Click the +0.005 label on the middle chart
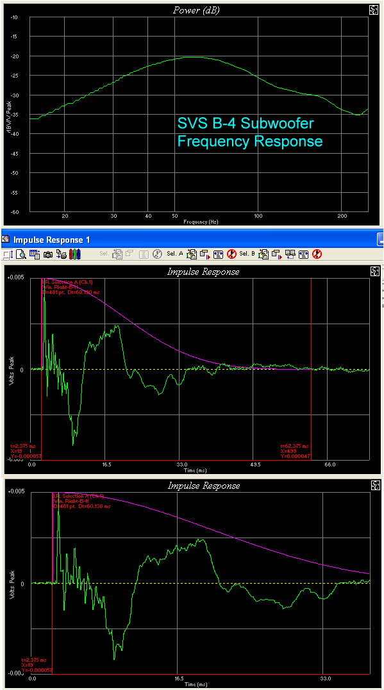 [16, 277]
